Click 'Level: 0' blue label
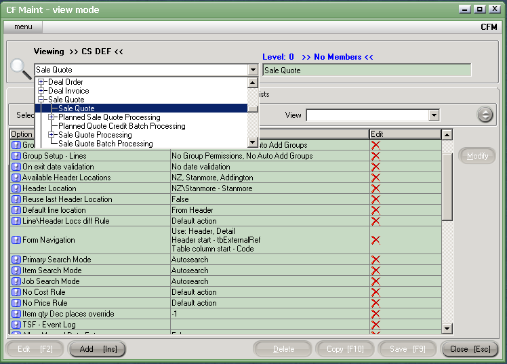The width and height of the screenshot is (507, 364). [278, 57]
